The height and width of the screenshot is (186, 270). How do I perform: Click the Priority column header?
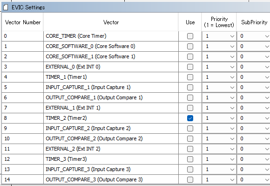pos(219,22)
